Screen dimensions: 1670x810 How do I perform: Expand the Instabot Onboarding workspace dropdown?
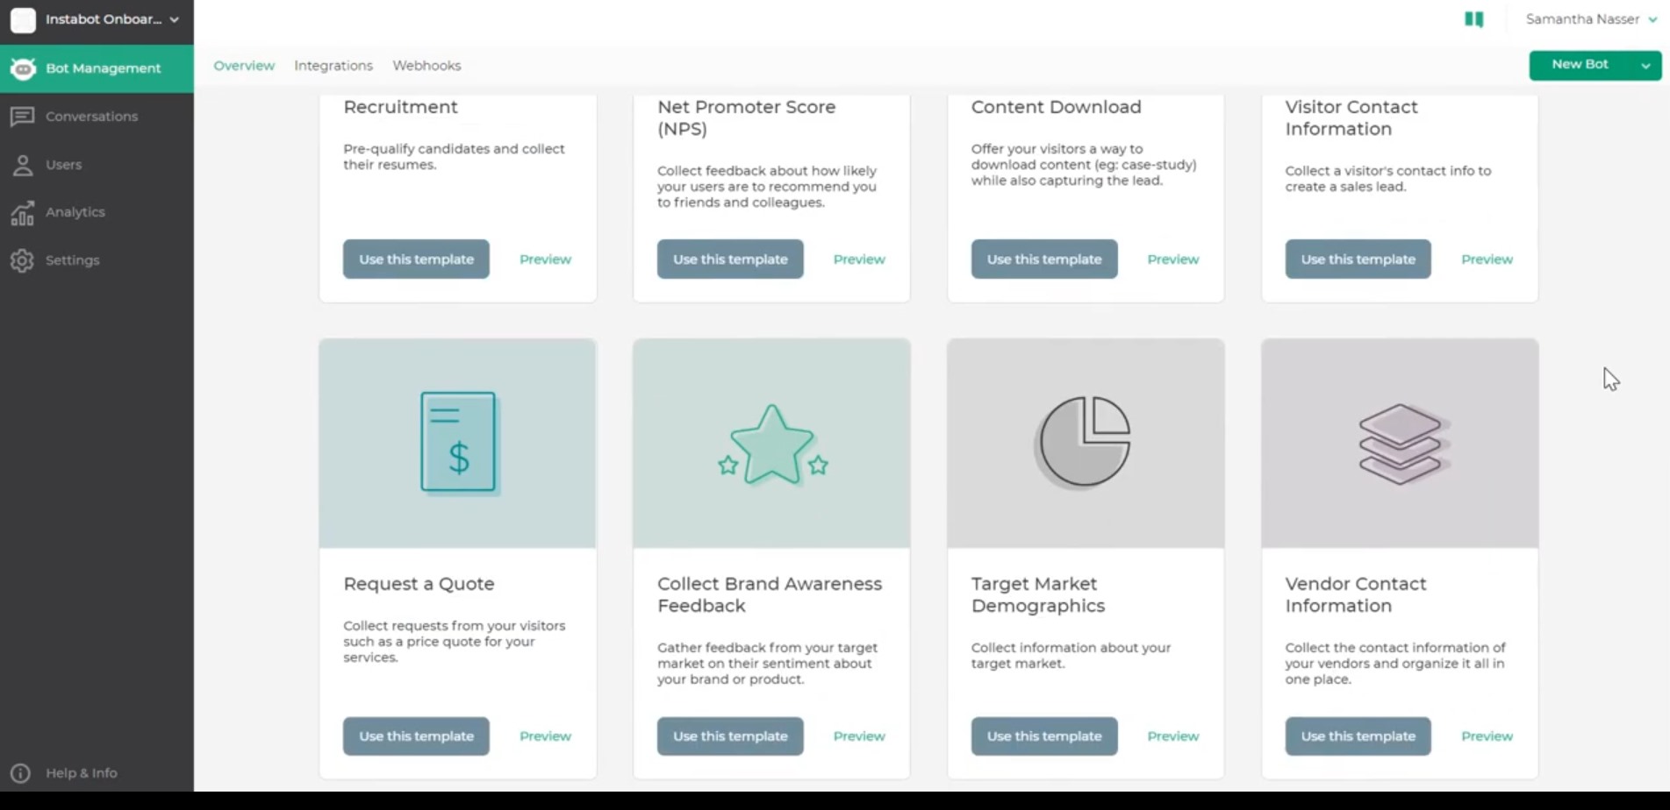click(x=175, y=19)
